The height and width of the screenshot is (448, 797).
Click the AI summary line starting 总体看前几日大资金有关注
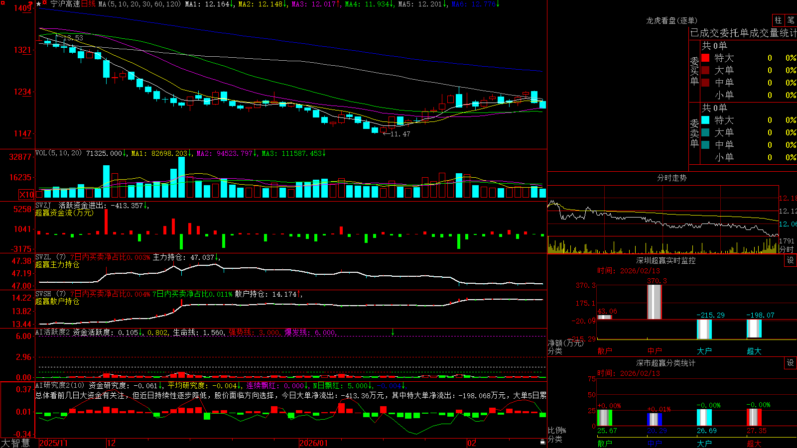pyautogui.click(x=291, y=395)
